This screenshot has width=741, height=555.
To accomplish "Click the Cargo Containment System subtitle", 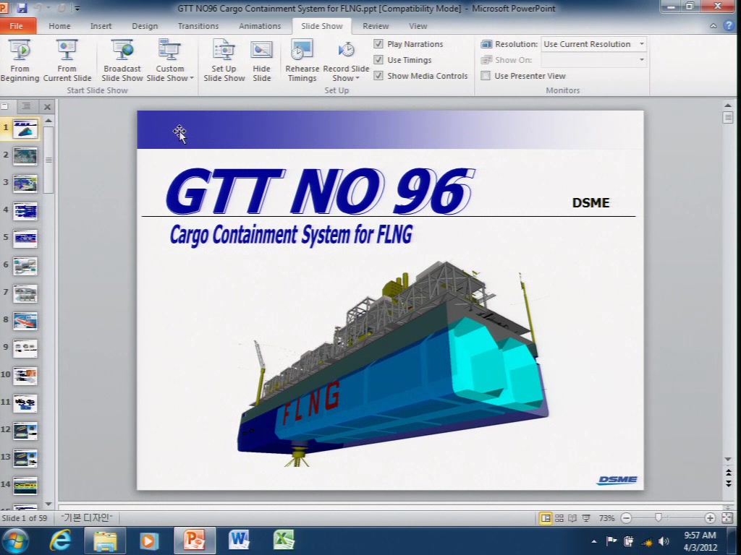I will coord(291,235).
